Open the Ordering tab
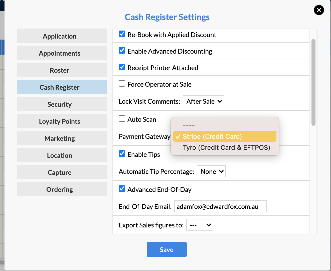This screenshot has width=331, height=271. tap(62, 189)
